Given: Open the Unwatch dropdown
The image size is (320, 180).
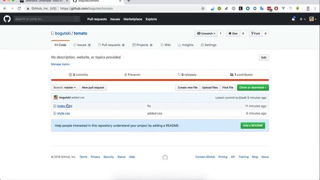Looking at the screenshot, I should point(206,33).
